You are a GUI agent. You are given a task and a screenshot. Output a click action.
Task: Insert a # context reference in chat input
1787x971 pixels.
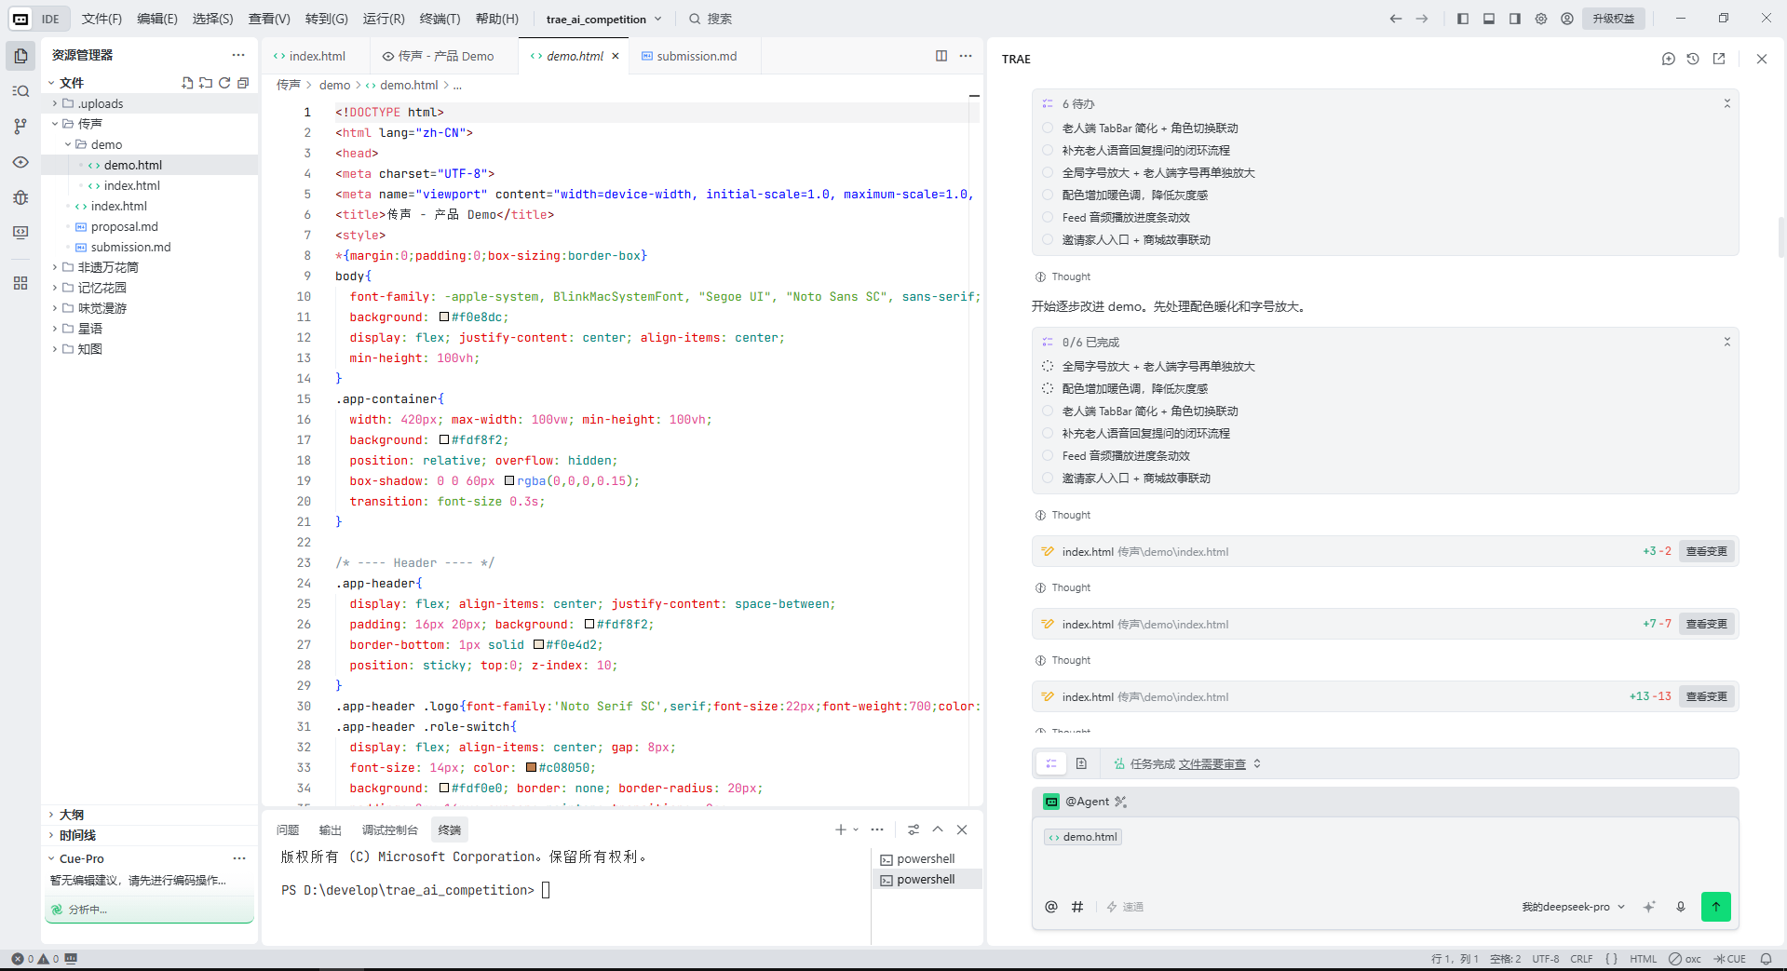click(x=1077, y=907)
